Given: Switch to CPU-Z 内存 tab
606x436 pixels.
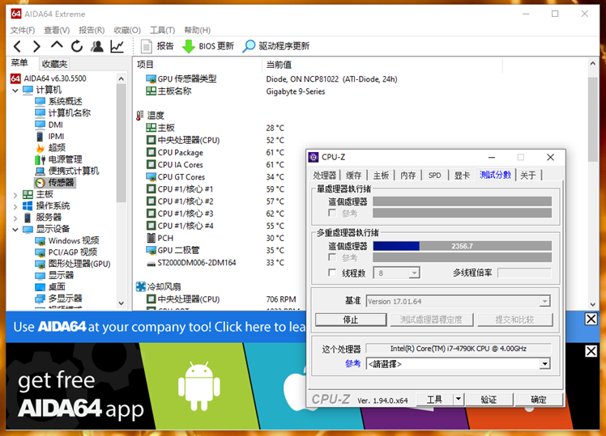Looking at the screenshot, I should (x=408, y=176).
